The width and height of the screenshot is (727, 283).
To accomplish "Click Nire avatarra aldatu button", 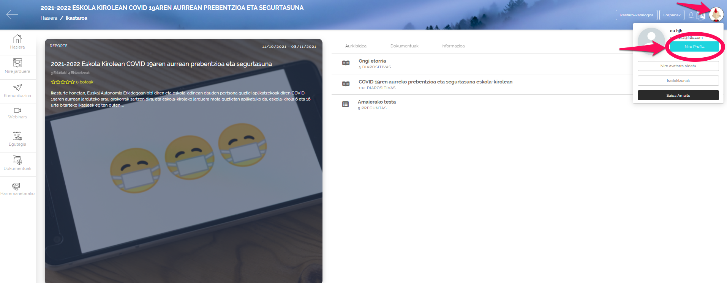I will point(678,66).
